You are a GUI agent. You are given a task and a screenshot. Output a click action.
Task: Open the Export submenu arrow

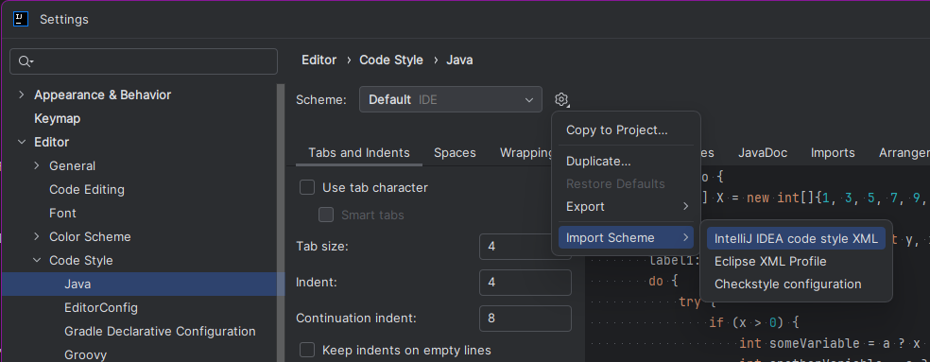point(685,206)
